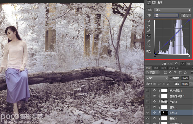
Task: Select the on-image adjustment hand tool
Action: click(149, 15)
